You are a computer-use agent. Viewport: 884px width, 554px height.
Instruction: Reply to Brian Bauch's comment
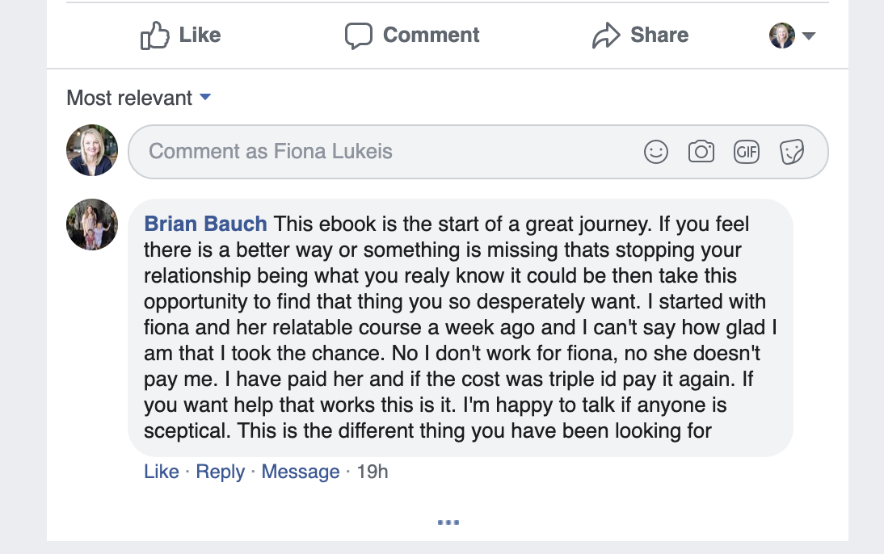tap(220, 472)
